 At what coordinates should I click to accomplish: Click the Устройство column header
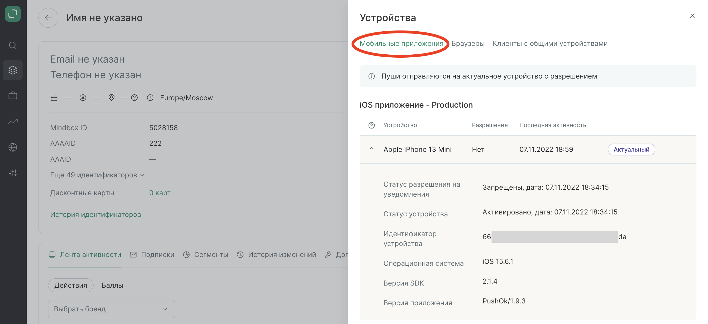click(x=400, y=125)
